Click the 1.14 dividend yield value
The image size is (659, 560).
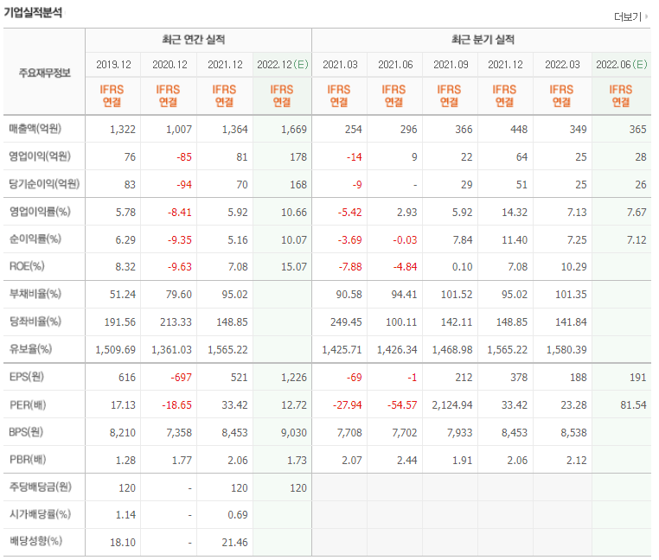point(125,515)
